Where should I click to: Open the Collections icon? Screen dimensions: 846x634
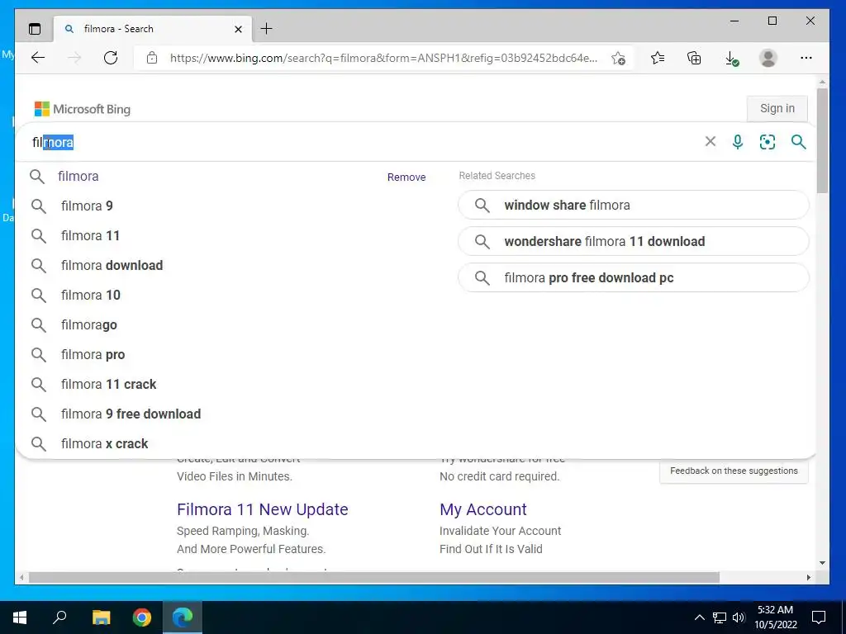click(694, 58)
